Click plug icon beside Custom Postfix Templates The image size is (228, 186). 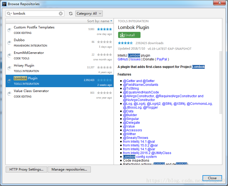point(9,30)
